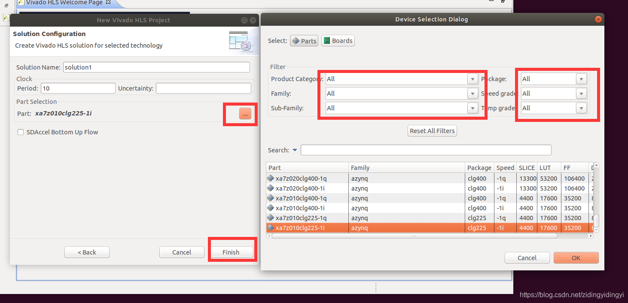The height and width of the screenshot is (303, 628).
Task: Click Finish in New Vivado HLS Project
Action: (x=231, y=252)
